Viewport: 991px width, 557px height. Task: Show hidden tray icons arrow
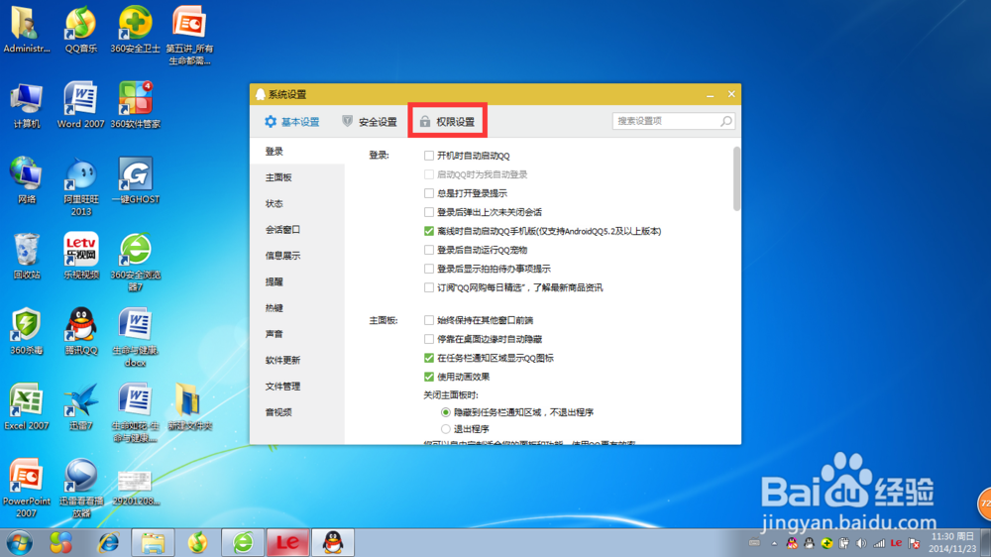[x=774, y=543]
